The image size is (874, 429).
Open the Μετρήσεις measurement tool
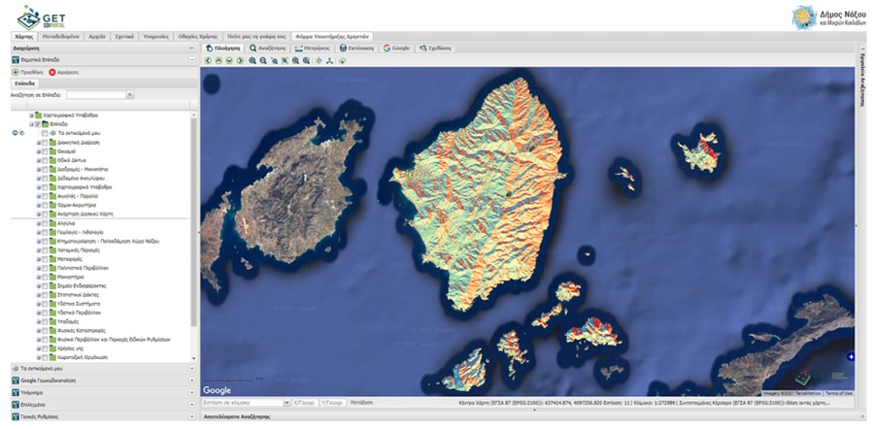[x=312, y=47]
